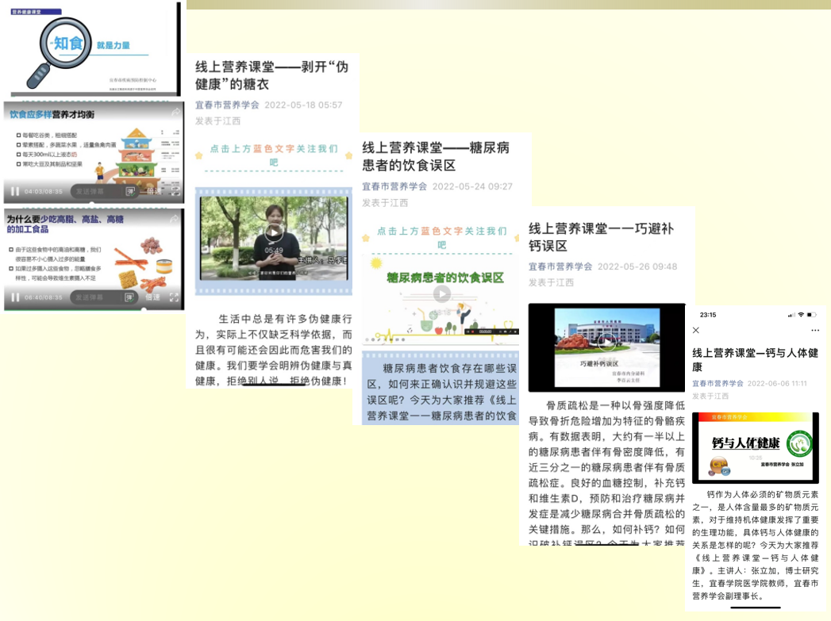831x621 pixels.
Task: Toggle danmaku on the 饮食应多样 video
Action: pos(129,191)
